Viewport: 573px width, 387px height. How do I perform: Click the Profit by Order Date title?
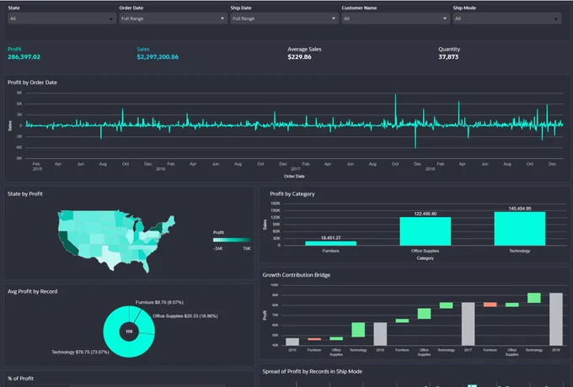pos(32,82)
